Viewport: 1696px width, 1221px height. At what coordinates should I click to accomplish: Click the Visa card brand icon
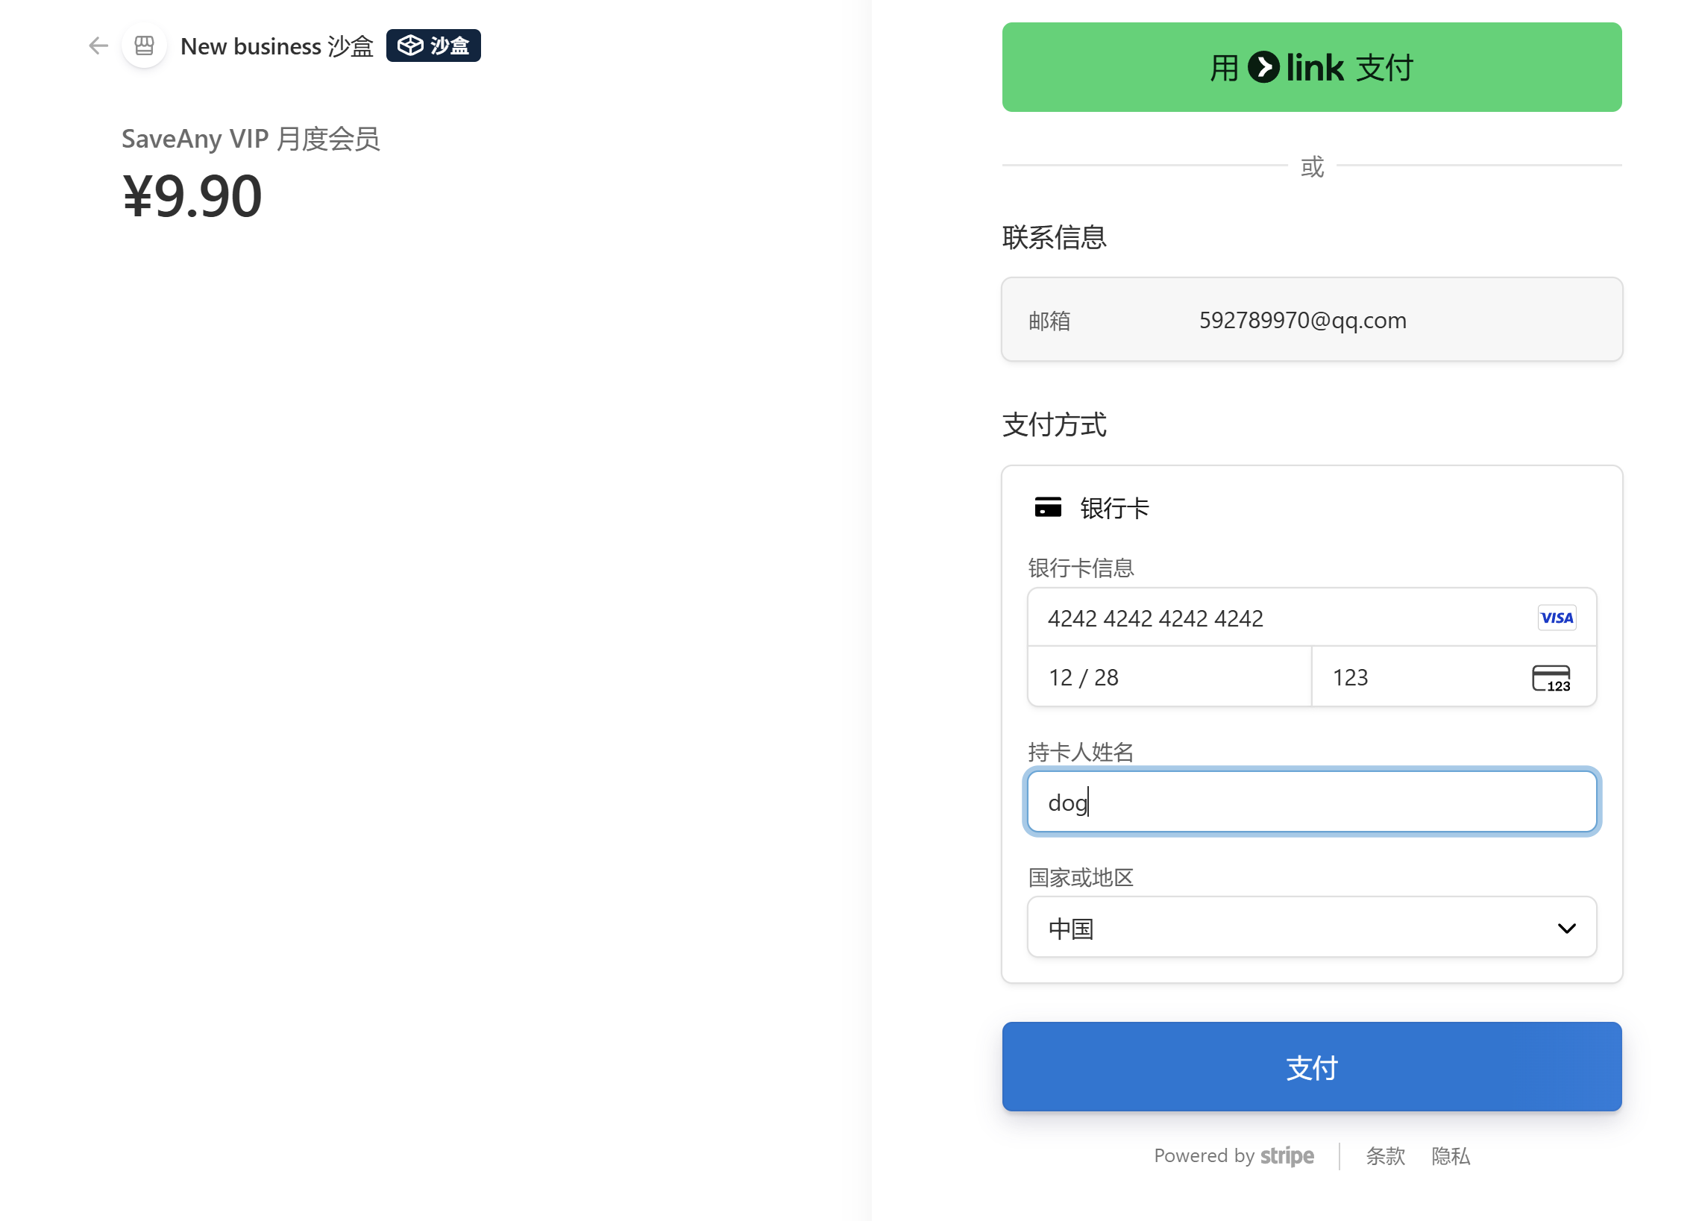(1557, 618)
